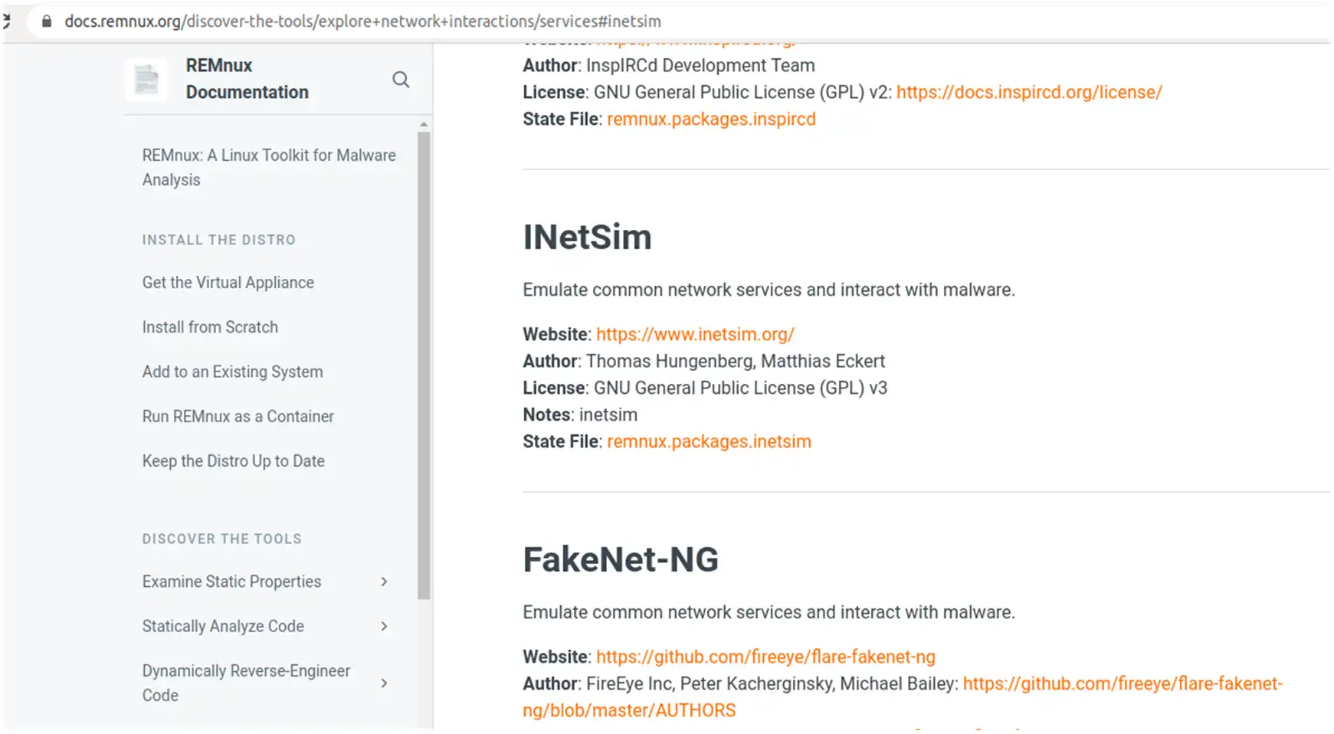The height and width of the screenshot is (734, 1334).
Task: Click the INSTALL THE DISTRO section label
Action: coord(218,240)
